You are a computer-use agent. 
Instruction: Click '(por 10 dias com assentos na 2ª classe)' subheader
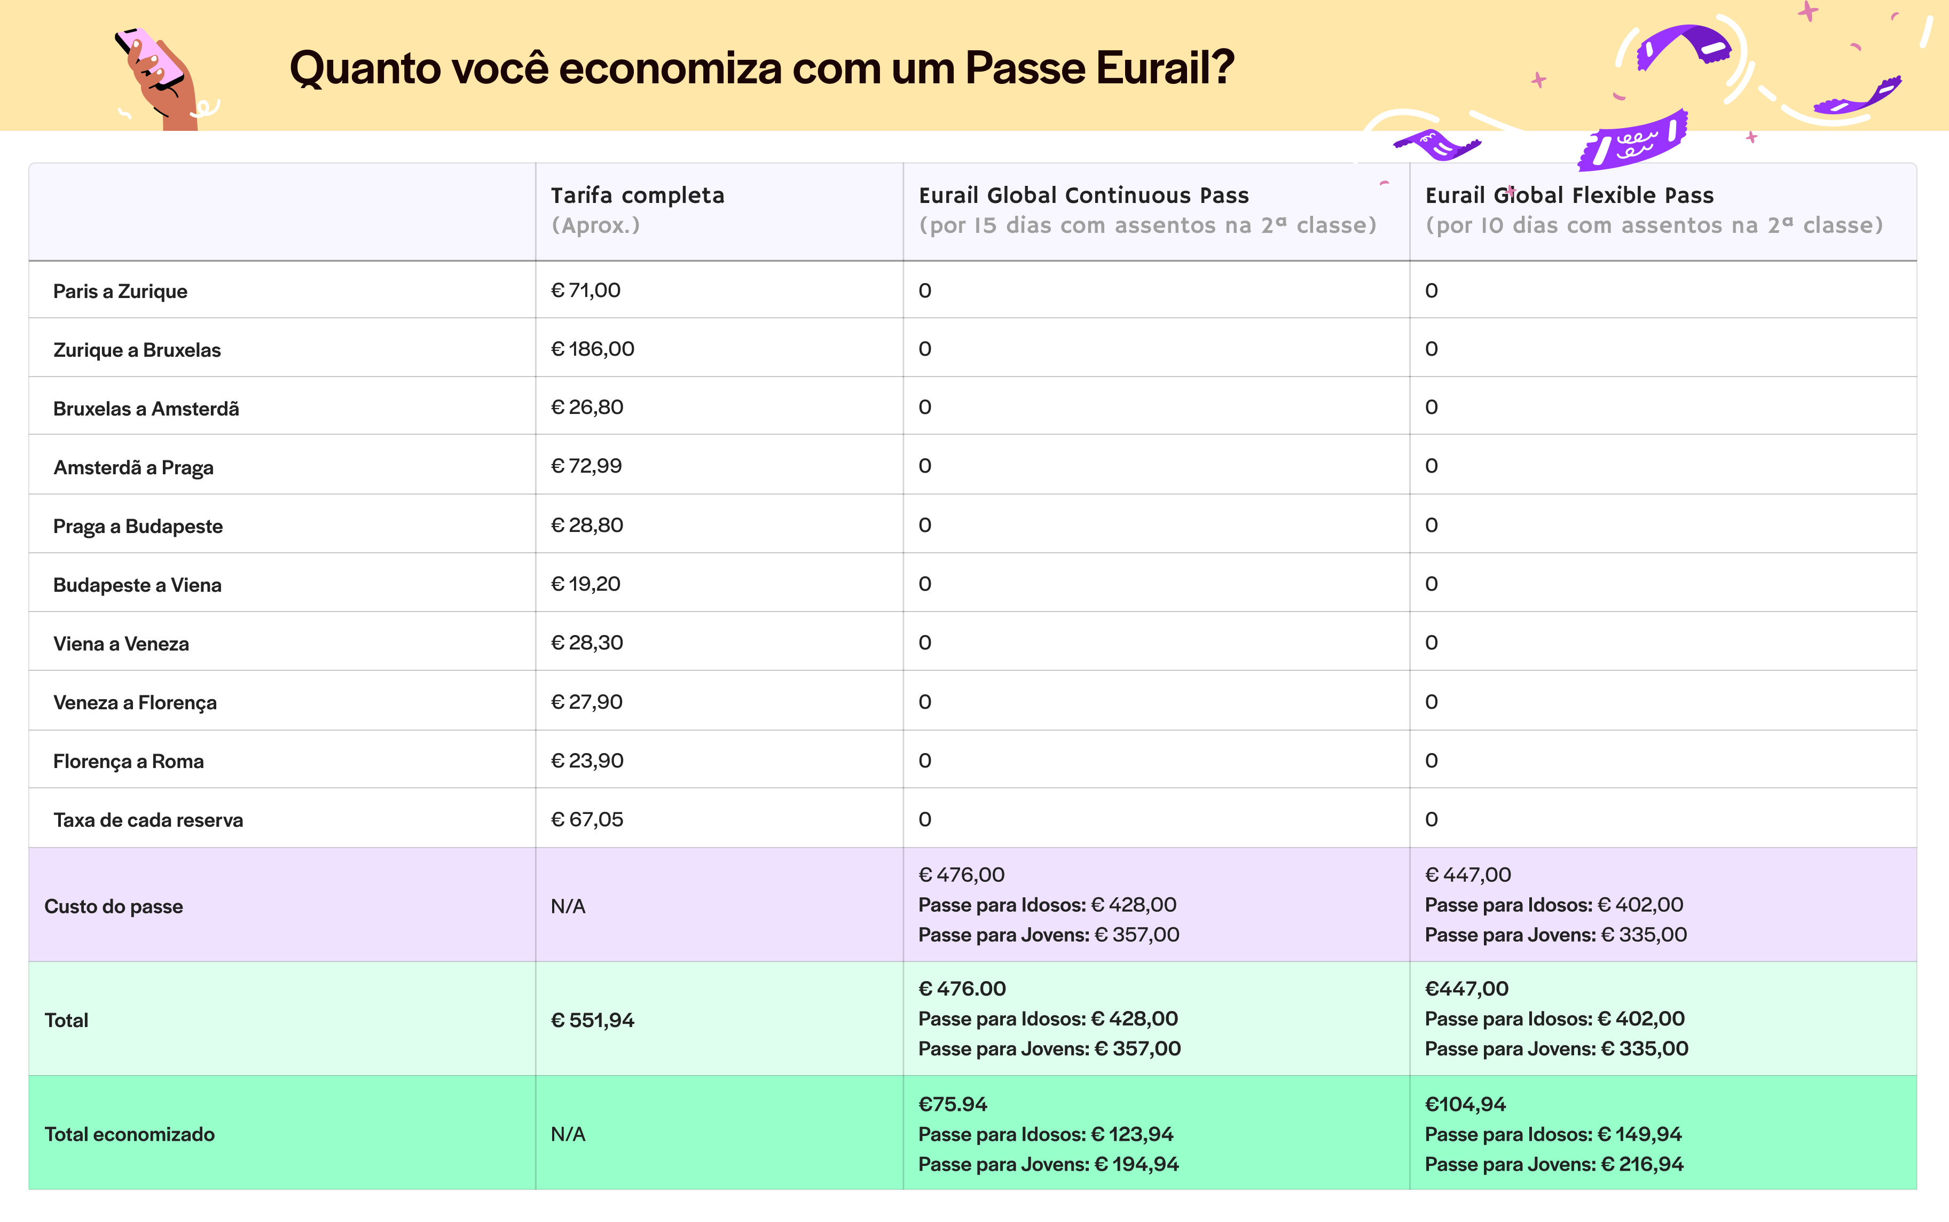[x=1654, y=225]
